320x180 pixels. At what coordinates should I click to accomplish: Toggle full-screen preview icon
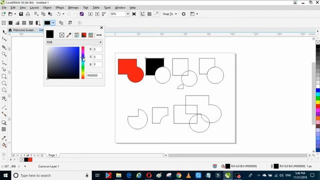(134, 14)
